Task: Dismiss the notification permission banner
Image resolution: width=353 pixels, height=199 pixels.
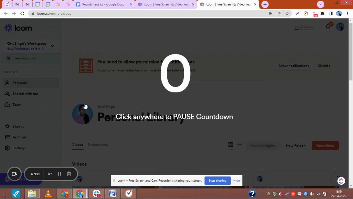Action: (324, 66)
